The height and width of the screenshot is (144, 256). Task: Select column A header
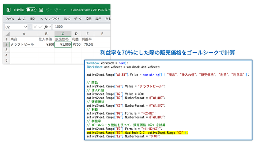click(x=24, y=34)
